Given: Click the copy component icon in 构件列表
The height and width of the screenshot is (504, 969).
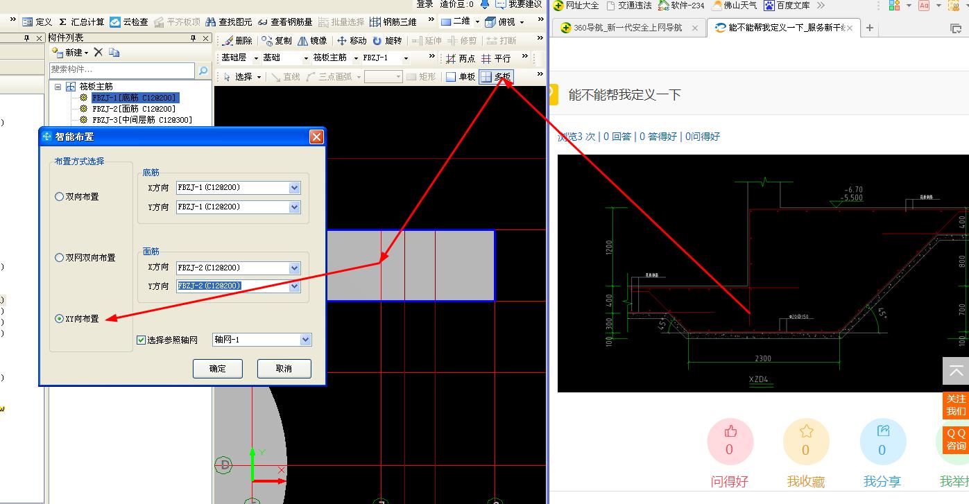Looking at the screenshot, I should click(x=114, y=52).
